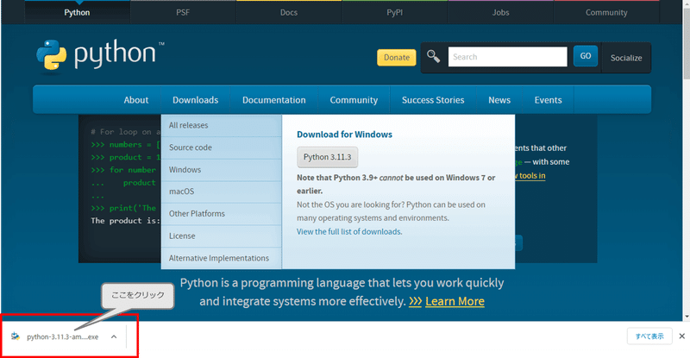Viewport: 690px width, 358px height.
Task: Open the Community top tab
Action: 606,12
